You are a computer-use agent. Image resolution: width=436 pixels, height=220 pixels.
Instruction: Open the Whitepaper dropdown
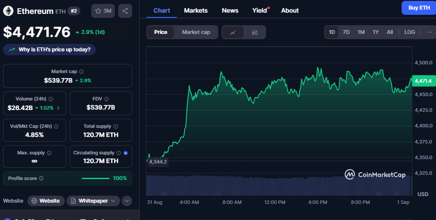point(93,201)
